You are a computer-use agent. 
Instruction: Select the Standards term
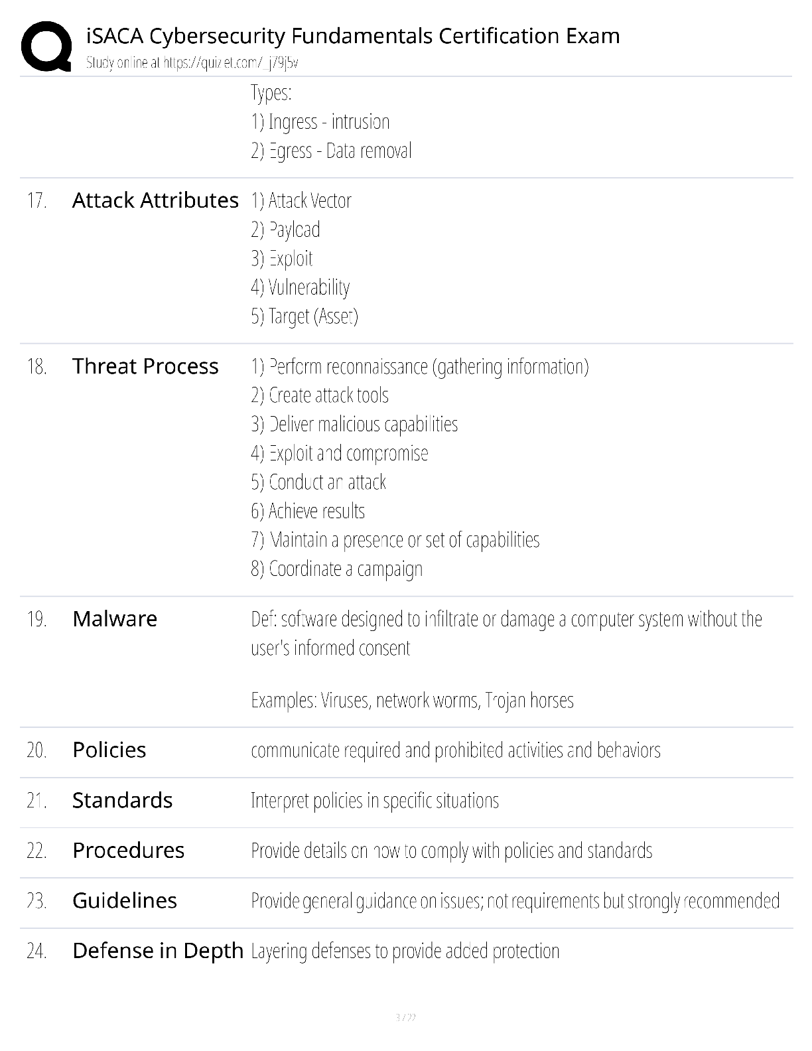click(122, 800)
